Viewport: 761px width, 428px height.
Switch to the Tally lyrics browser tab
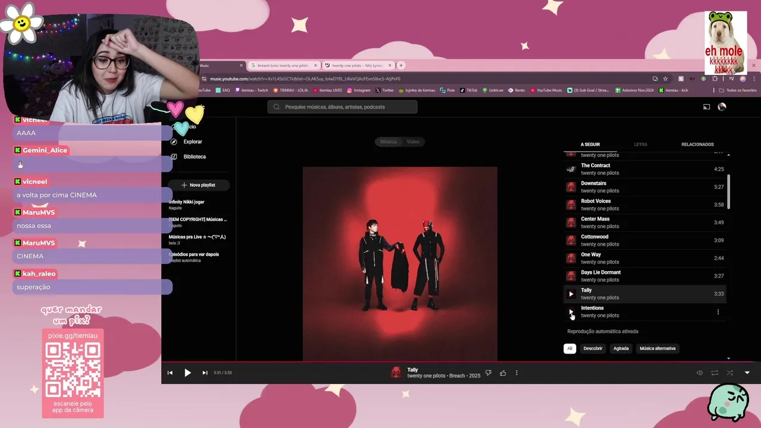359,65
